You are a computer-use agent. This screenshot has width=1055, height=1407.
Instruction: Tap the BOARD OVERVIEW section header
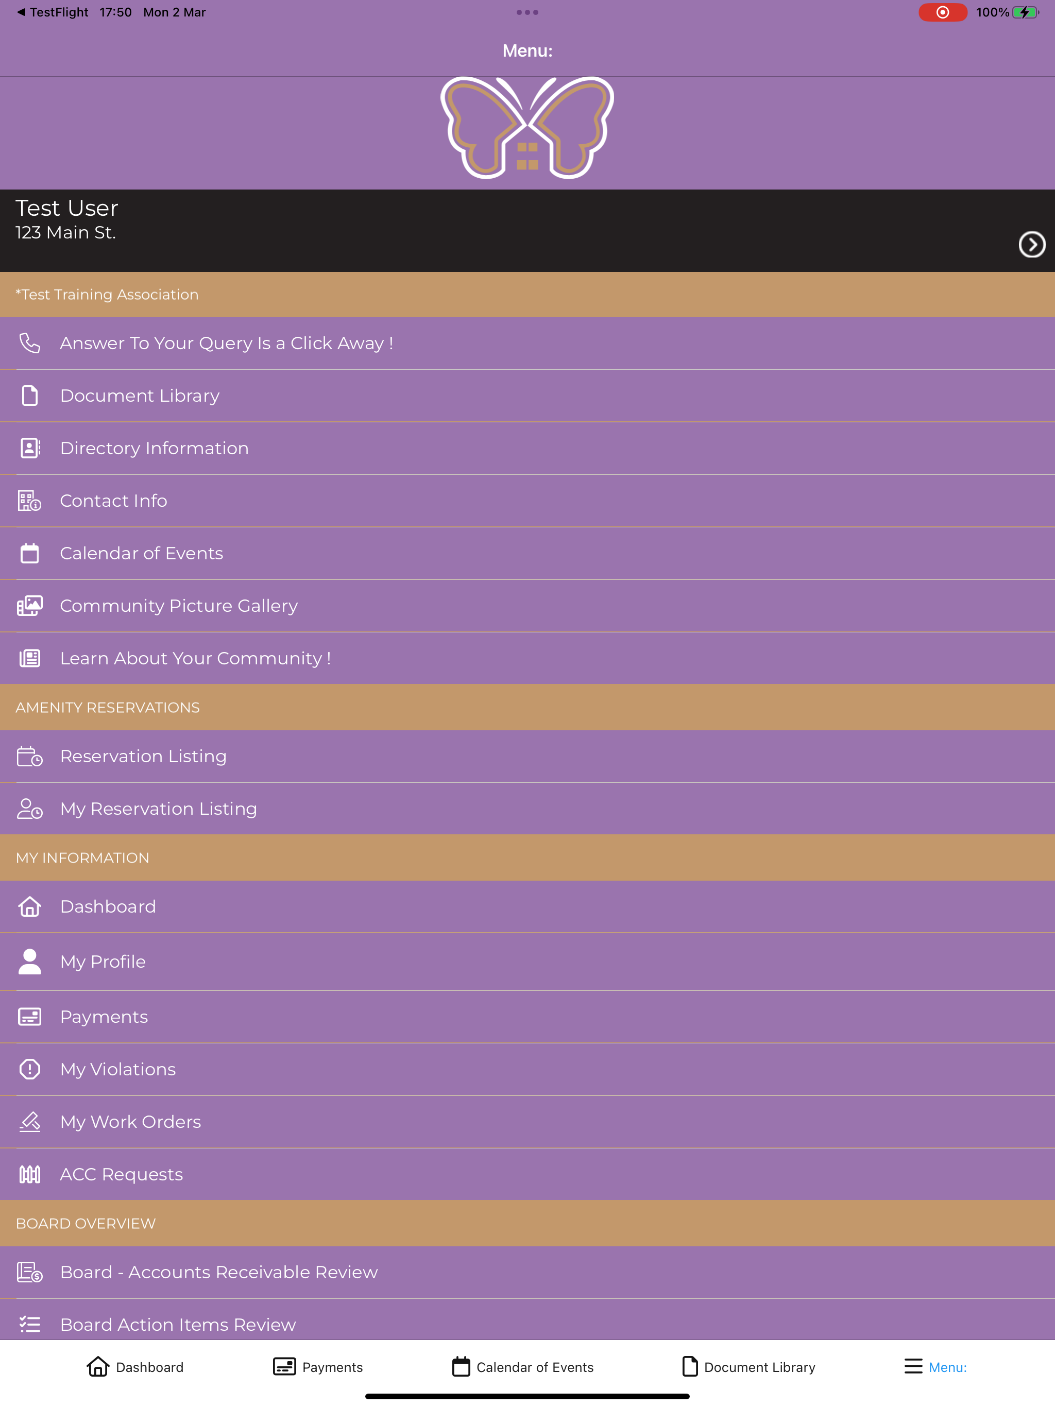[527, 1223]
